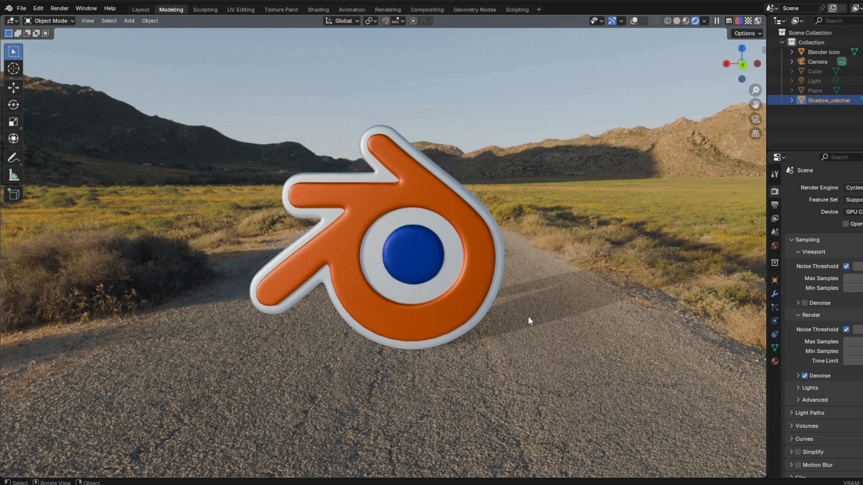This screenshot has width=863, height=485.
Task: Open the Feature Set dropdown
Action: [x=853, y=200]
